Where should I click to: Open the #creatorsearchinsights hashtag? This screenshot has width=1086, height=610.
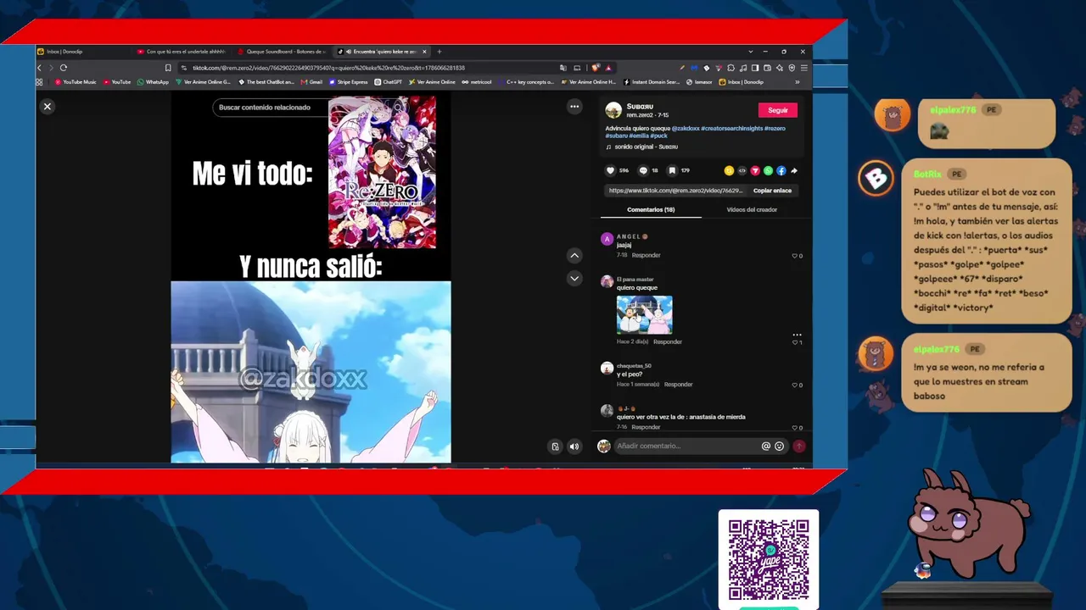point(731,129)
